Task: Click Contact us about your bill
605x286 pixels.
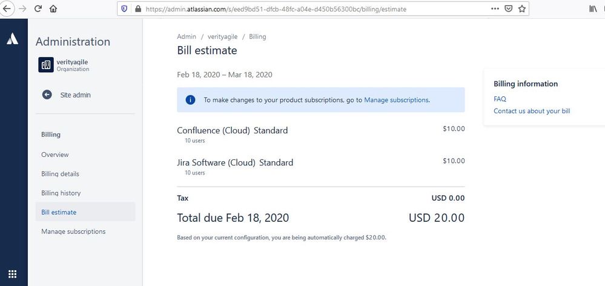Action: point(532,111)
